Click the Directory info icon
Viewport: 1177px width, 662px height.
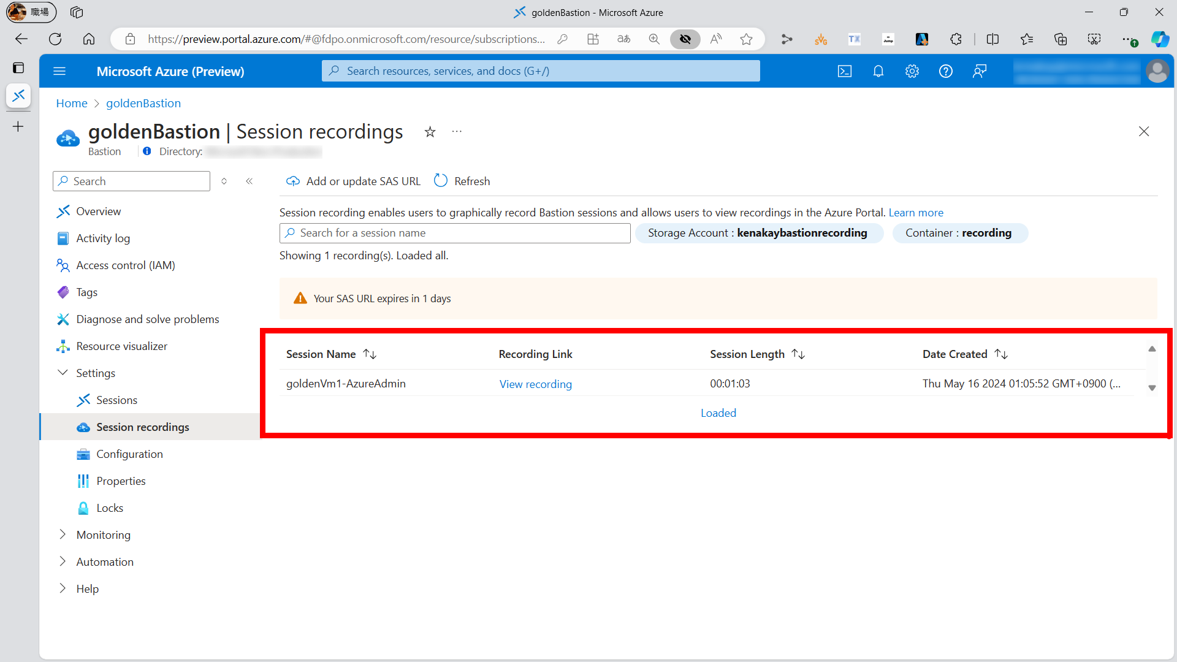click(147, 151)
